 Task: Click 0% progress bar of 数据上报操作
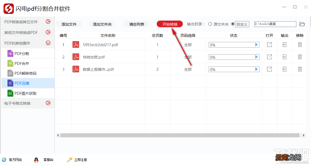(234, 69)
